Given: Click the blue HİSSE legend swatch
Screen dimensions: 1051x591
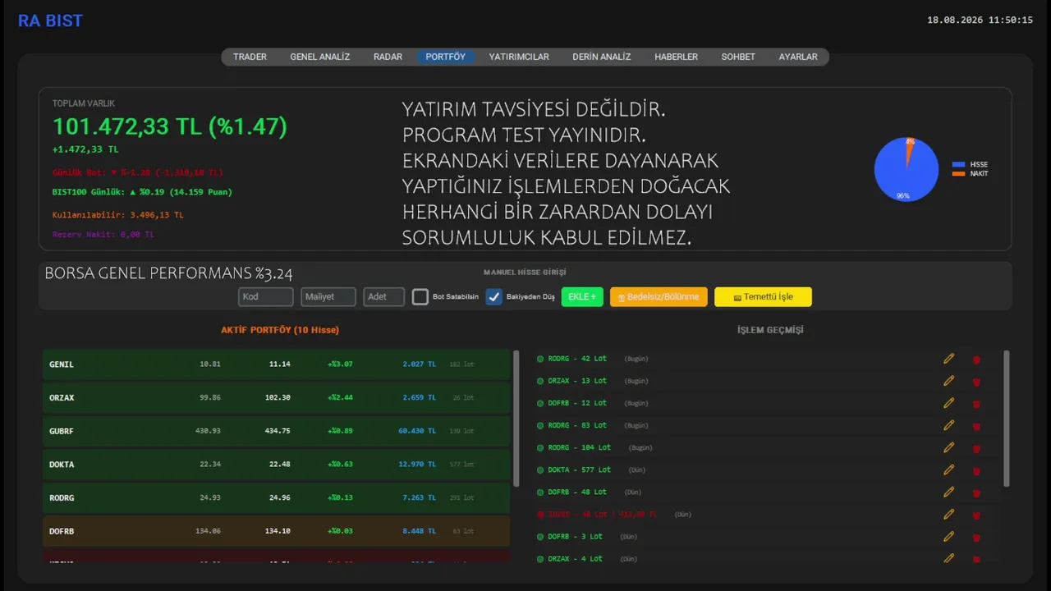Looking at the screenshot, I should coord(958,165).
